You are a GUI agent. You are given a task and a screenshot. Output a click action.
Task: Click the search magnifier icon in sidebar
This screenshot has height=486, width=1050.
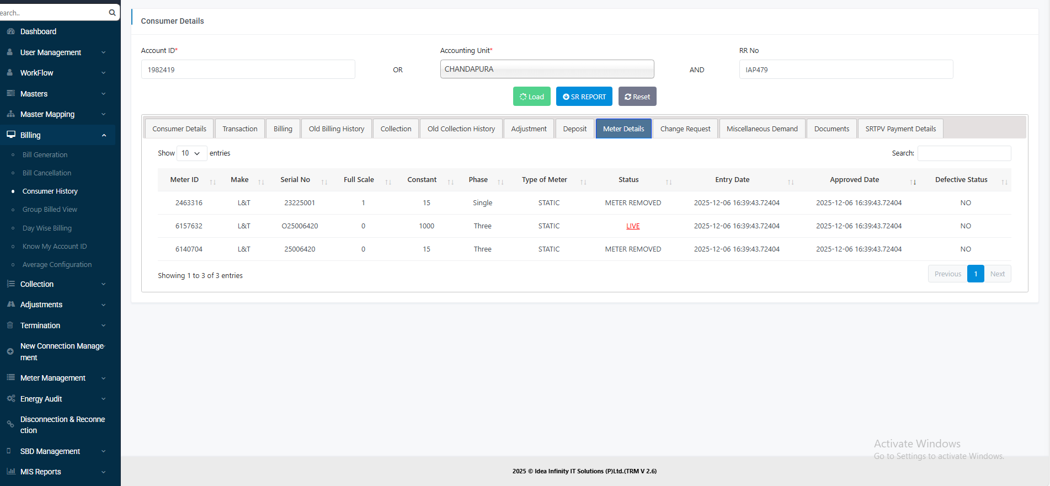[112, 13]
